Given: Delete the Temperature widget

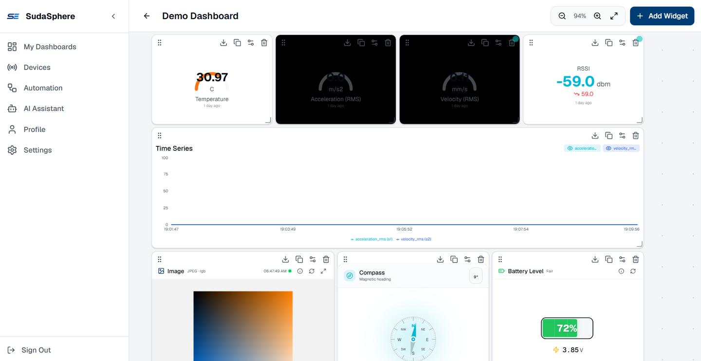Looking at the screenshot, I should pyautogui.click(x=264, y=43).
